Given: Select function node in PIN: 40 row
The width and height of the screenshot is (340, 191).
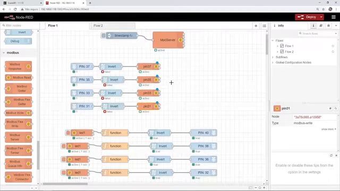Looking at the screenshot, I should [x=115, y=133].
